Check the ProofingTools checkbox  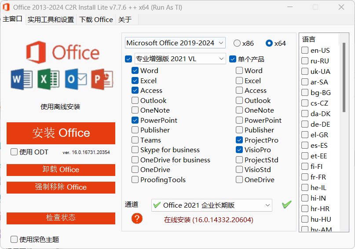coord(135,179)
